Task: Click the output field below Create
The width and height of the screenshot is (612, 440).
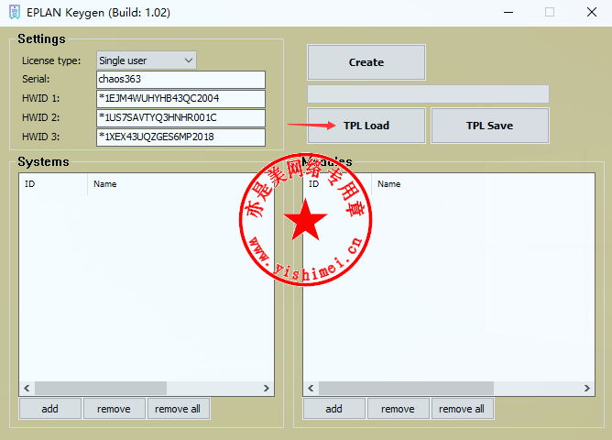Action: click(x=428, y=94)
